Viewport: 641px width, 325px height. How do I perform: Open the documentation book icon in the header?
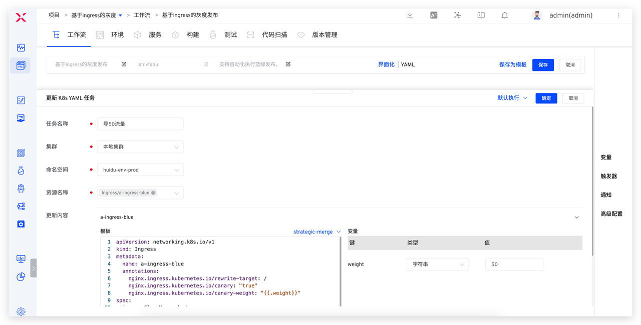click(x=481, y=15)
